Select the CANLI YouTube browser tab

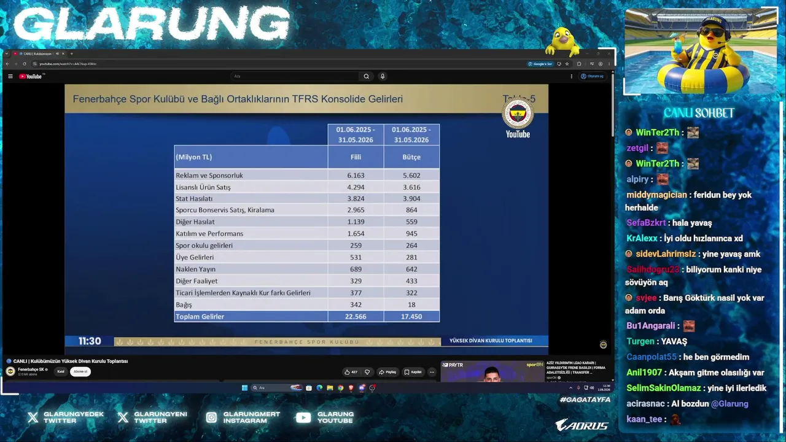coord(39,54)
